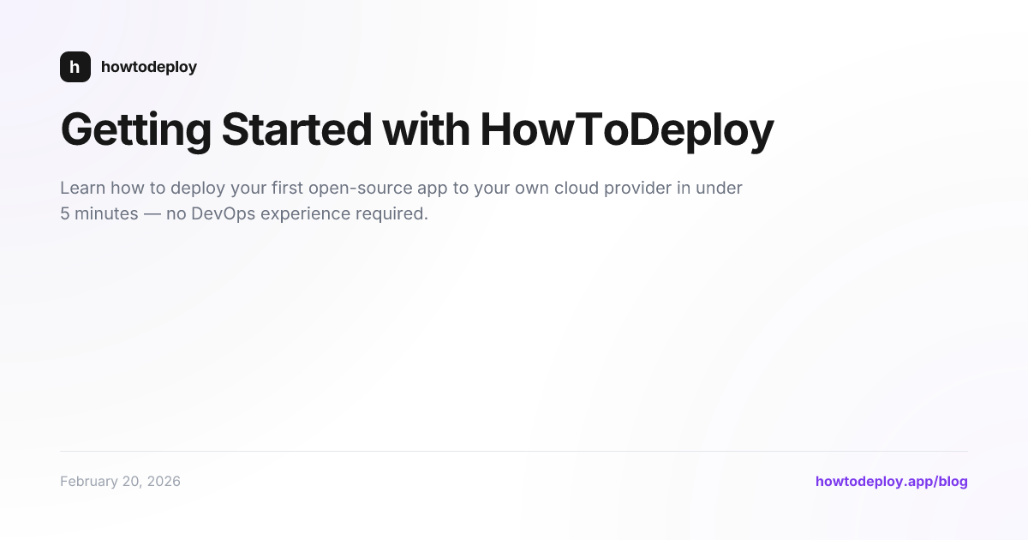Click the 'February 20, 2026' date label
This screenshot has width=1028, height=540.
click(x=120, y=481)
